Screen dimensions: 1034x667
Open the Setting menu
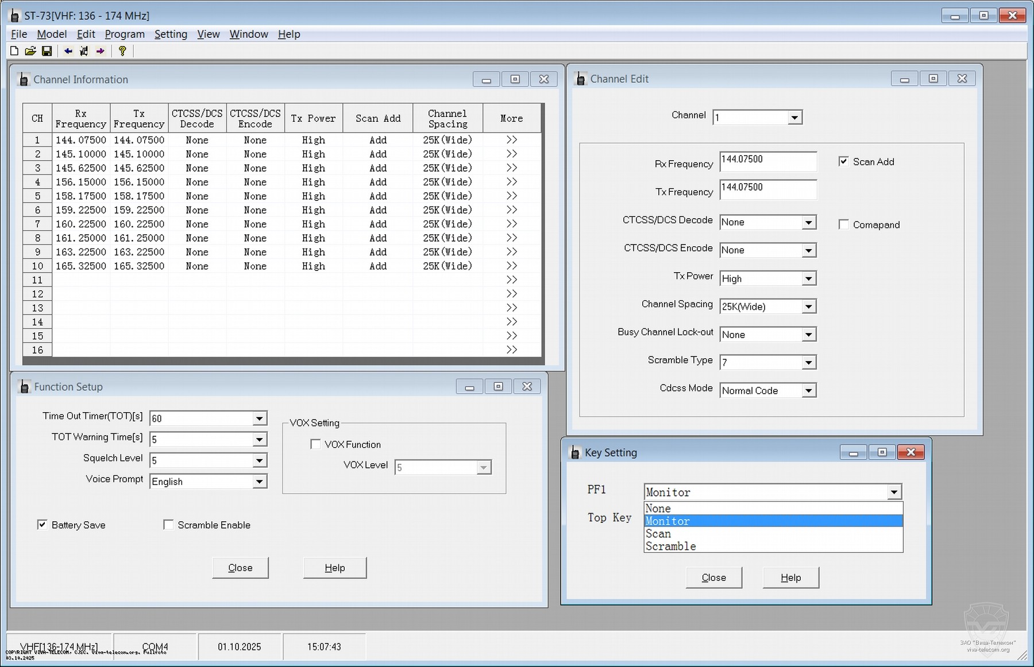tap(171, 34)
